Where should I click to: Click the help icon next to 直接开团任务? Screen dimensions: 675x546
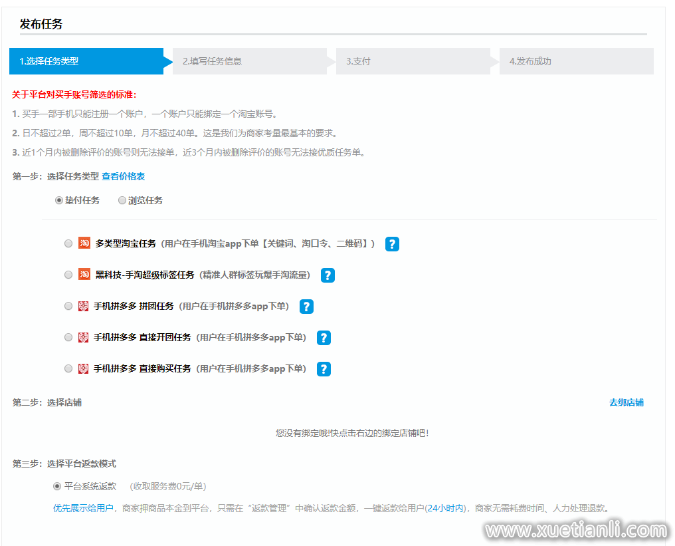click(324, 337)
